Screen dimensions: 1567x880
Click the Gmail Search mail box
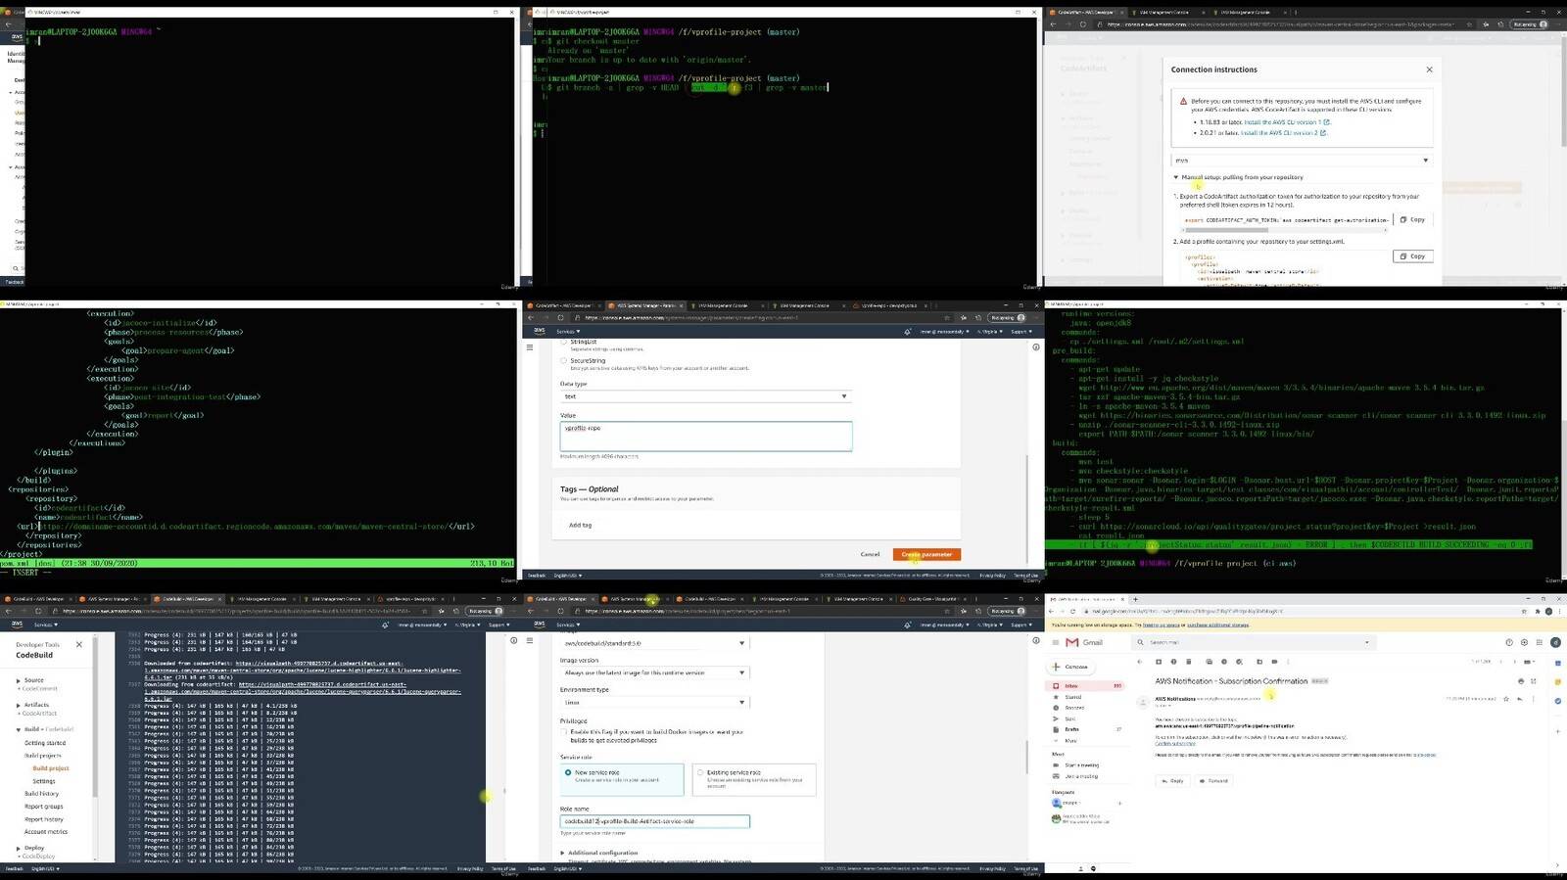(x=1254, y=642)
